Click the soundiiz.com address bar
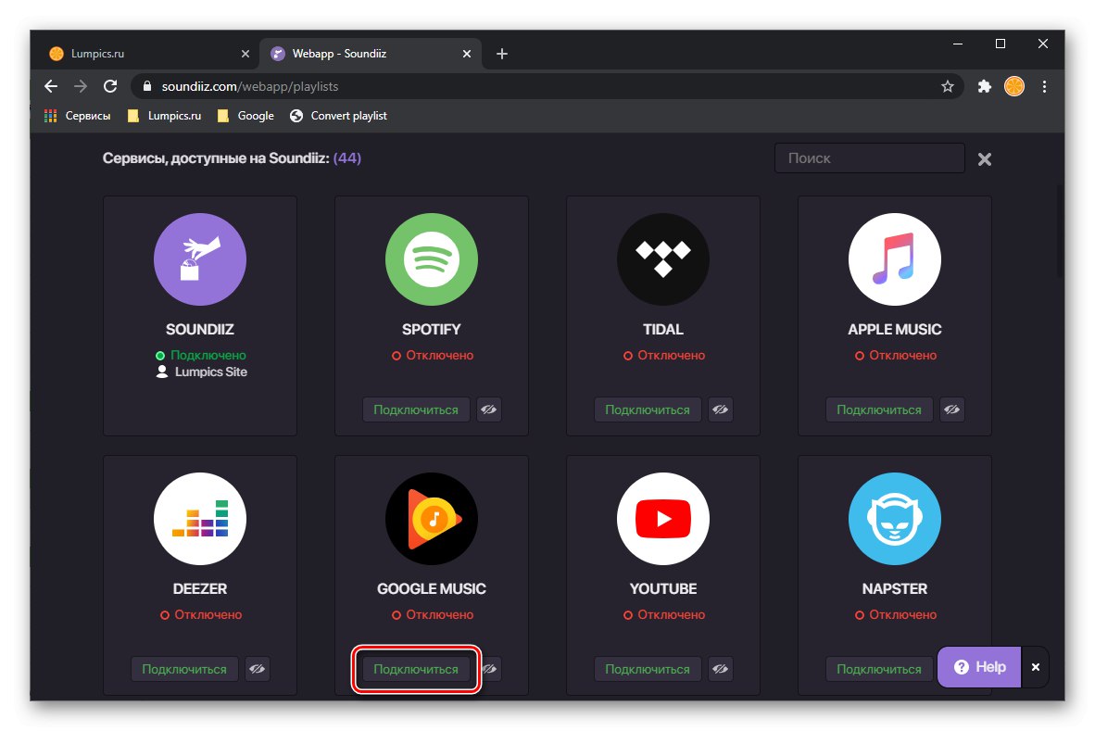The height and width of the screenshot is (731, 1095). click(x=547, y=86)
